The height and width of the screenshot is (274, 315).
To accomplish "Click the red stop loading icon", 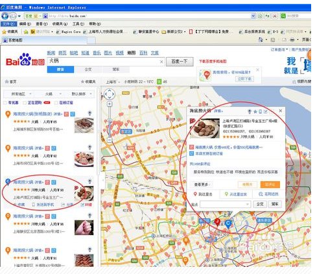I will pos(275,16).
